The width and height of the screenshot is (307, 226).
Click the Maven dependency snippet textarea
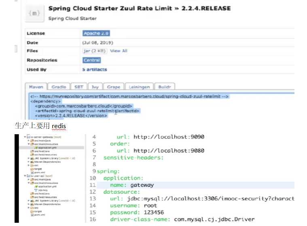pyautogui.click(x=161, y=106)
